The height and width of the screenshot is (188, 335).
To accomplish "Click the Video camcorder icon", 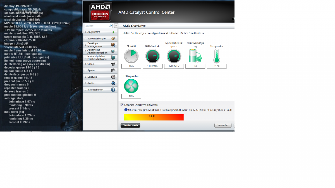I will coord(113,64).
